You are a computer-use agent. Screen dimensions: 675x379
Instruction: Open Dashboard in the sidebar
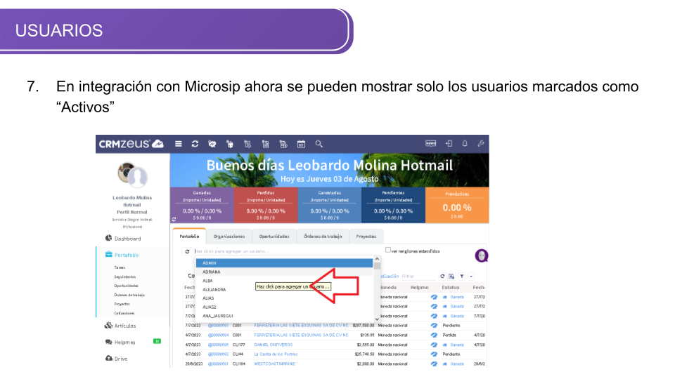pos(123,239)
